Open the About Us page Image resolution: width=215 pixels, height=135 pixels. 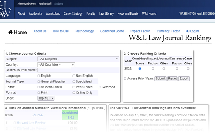(x=40, y=31)
